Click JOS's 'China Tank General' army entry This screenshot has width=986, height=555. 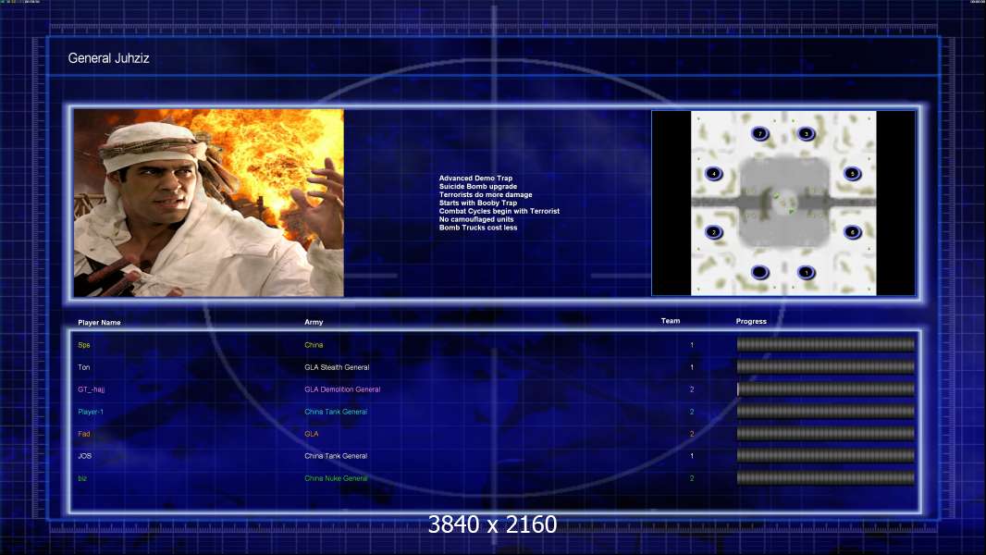coord(336,456)
